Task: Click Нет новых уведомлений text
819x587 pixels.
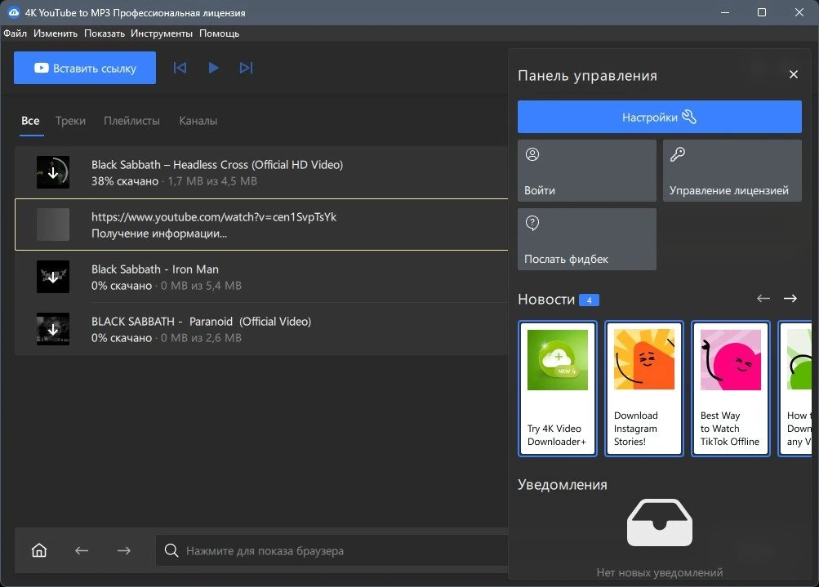Action: [x=660, y=572]
